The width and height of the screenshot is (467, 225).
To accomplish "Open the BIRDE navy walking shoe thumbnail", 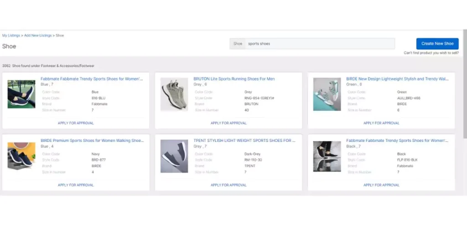I will pos(21,156).
